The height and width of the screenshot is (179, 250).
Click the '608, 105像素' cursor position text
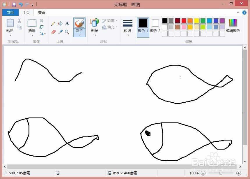pos(19,173)
